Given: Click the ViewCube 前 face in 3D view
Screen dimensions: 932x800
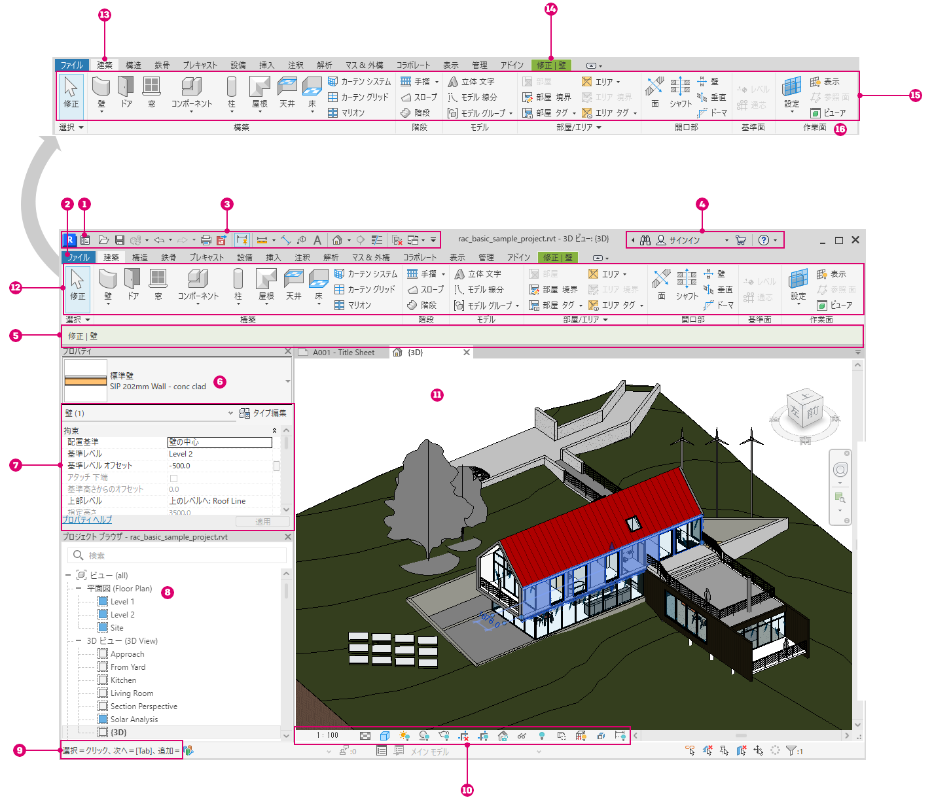Looking at the screenshot, I should pos(812,411).
